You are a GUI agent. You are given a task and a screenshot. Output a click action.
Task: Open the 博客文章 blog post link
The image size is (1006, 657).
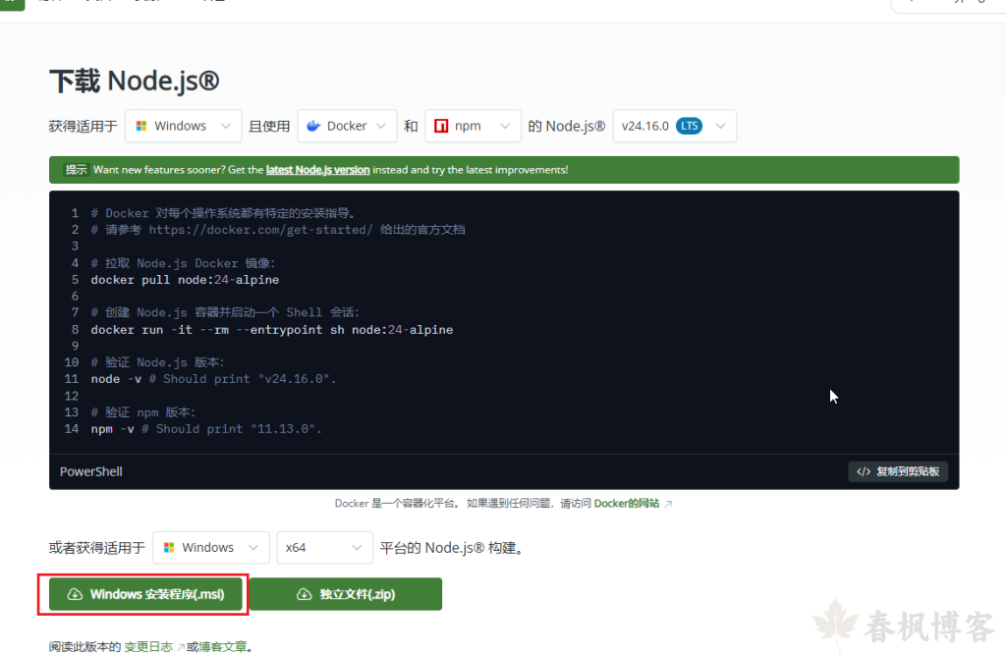tap(223, 647)
